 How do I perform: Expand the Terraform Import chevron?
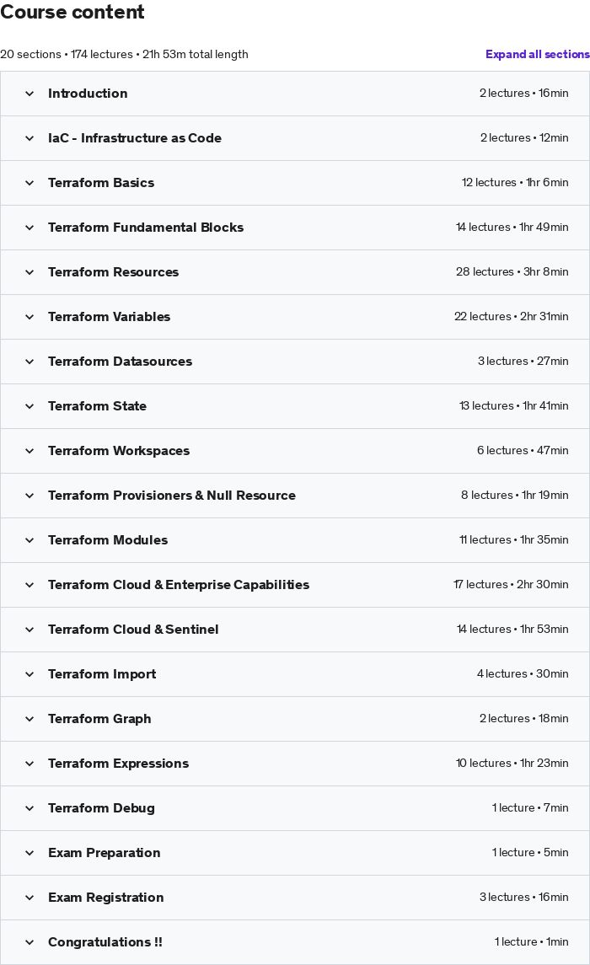pos(29,674)
